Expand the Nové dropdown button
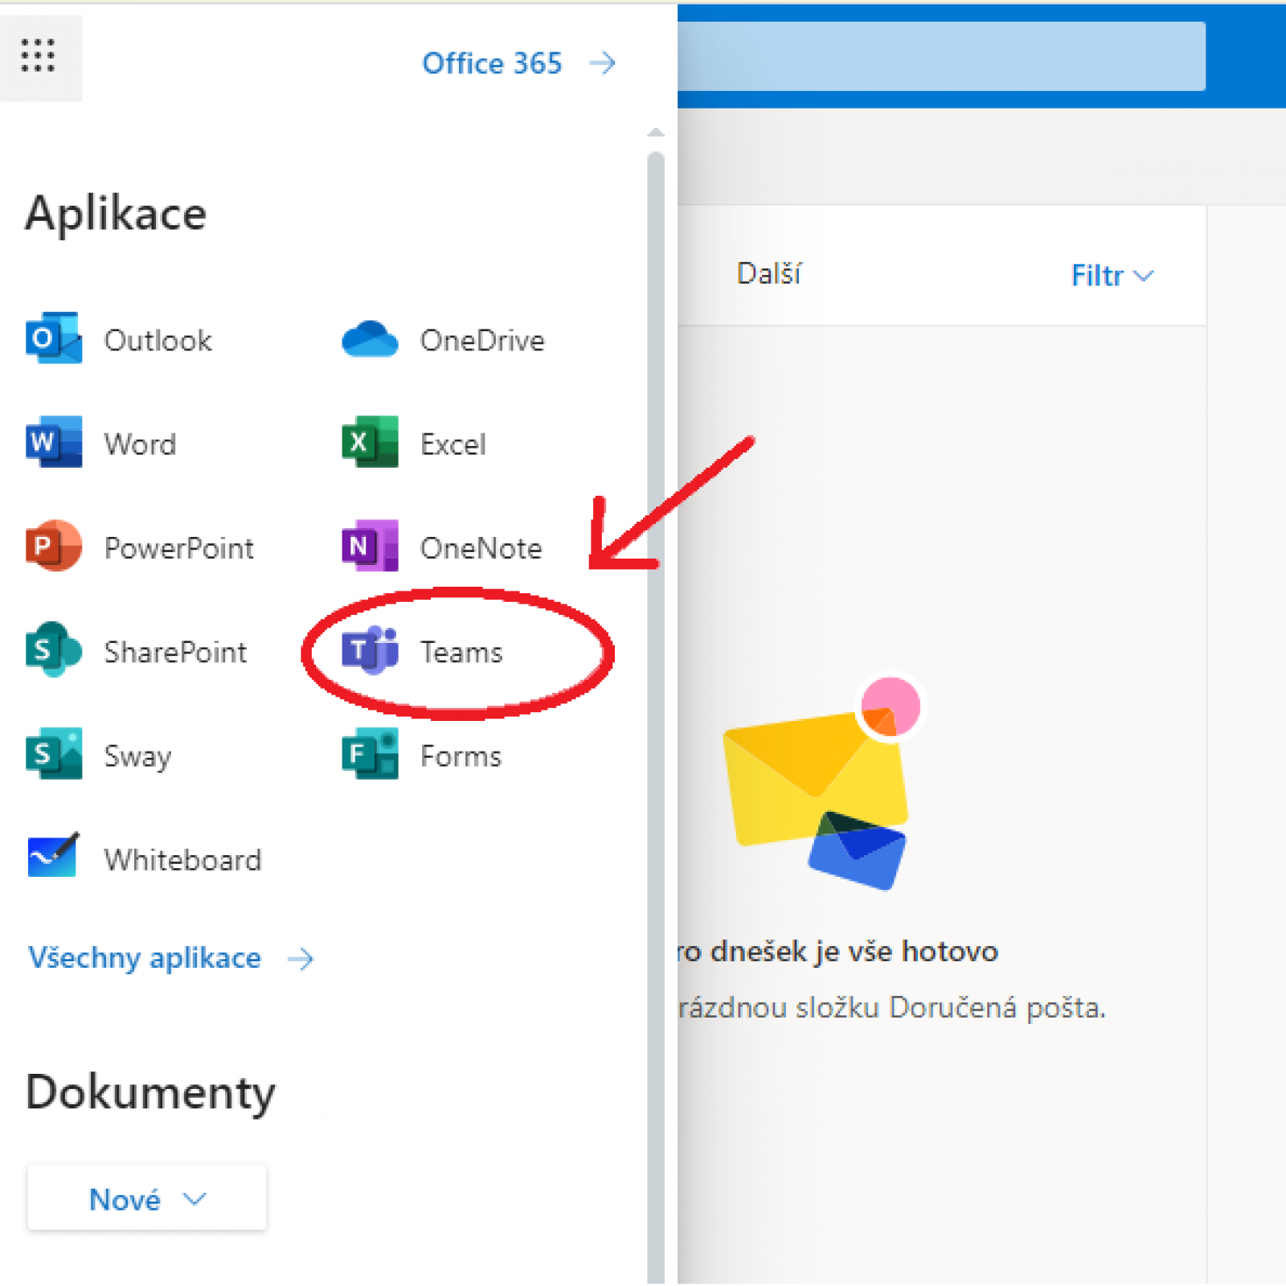Screen dimensions: 1286x1286 point(147,1199)
